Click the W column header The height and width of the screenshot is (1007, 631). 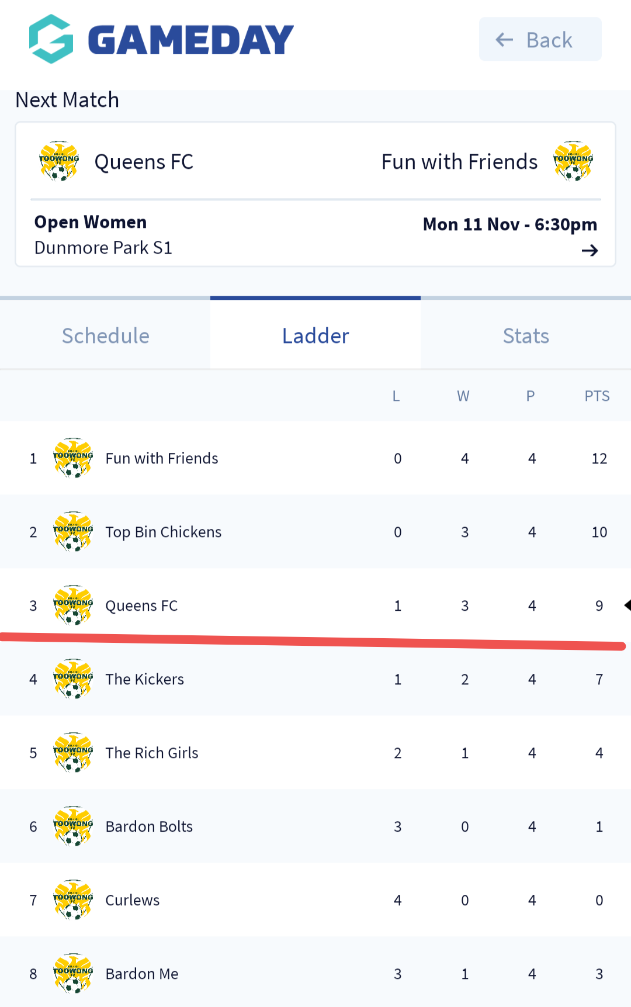pyautogui.click(x=463, y=396)
